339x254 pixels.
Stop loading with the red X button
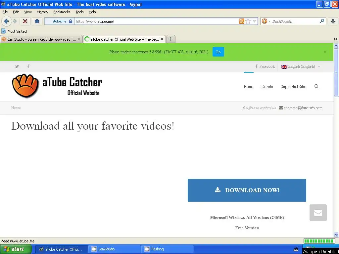tap(25, 21)
